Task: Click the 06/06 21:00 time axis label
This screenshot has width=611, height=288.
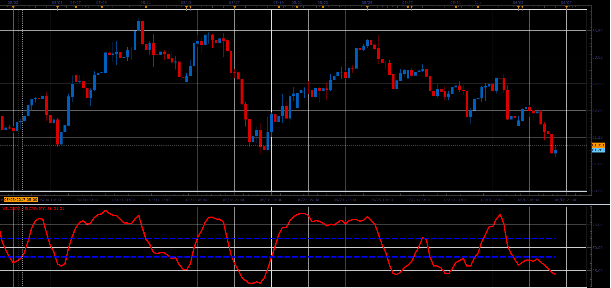Action: click(x=566, y=200)
